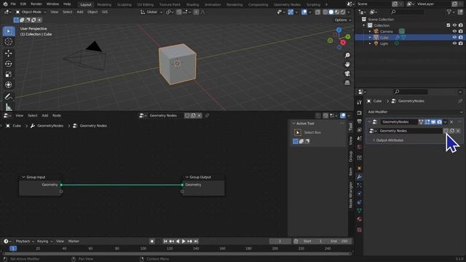The image size is (466, 262).
Task: Collapse the Group Input node
Action: [23, 177]
